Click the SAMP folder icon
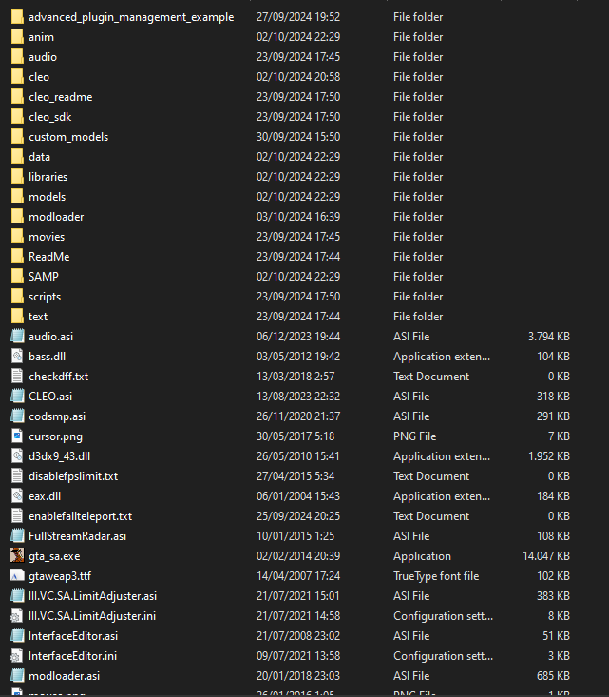Viewport: 609px width, 697px height. pyautogui.click(x=17, y=276)
